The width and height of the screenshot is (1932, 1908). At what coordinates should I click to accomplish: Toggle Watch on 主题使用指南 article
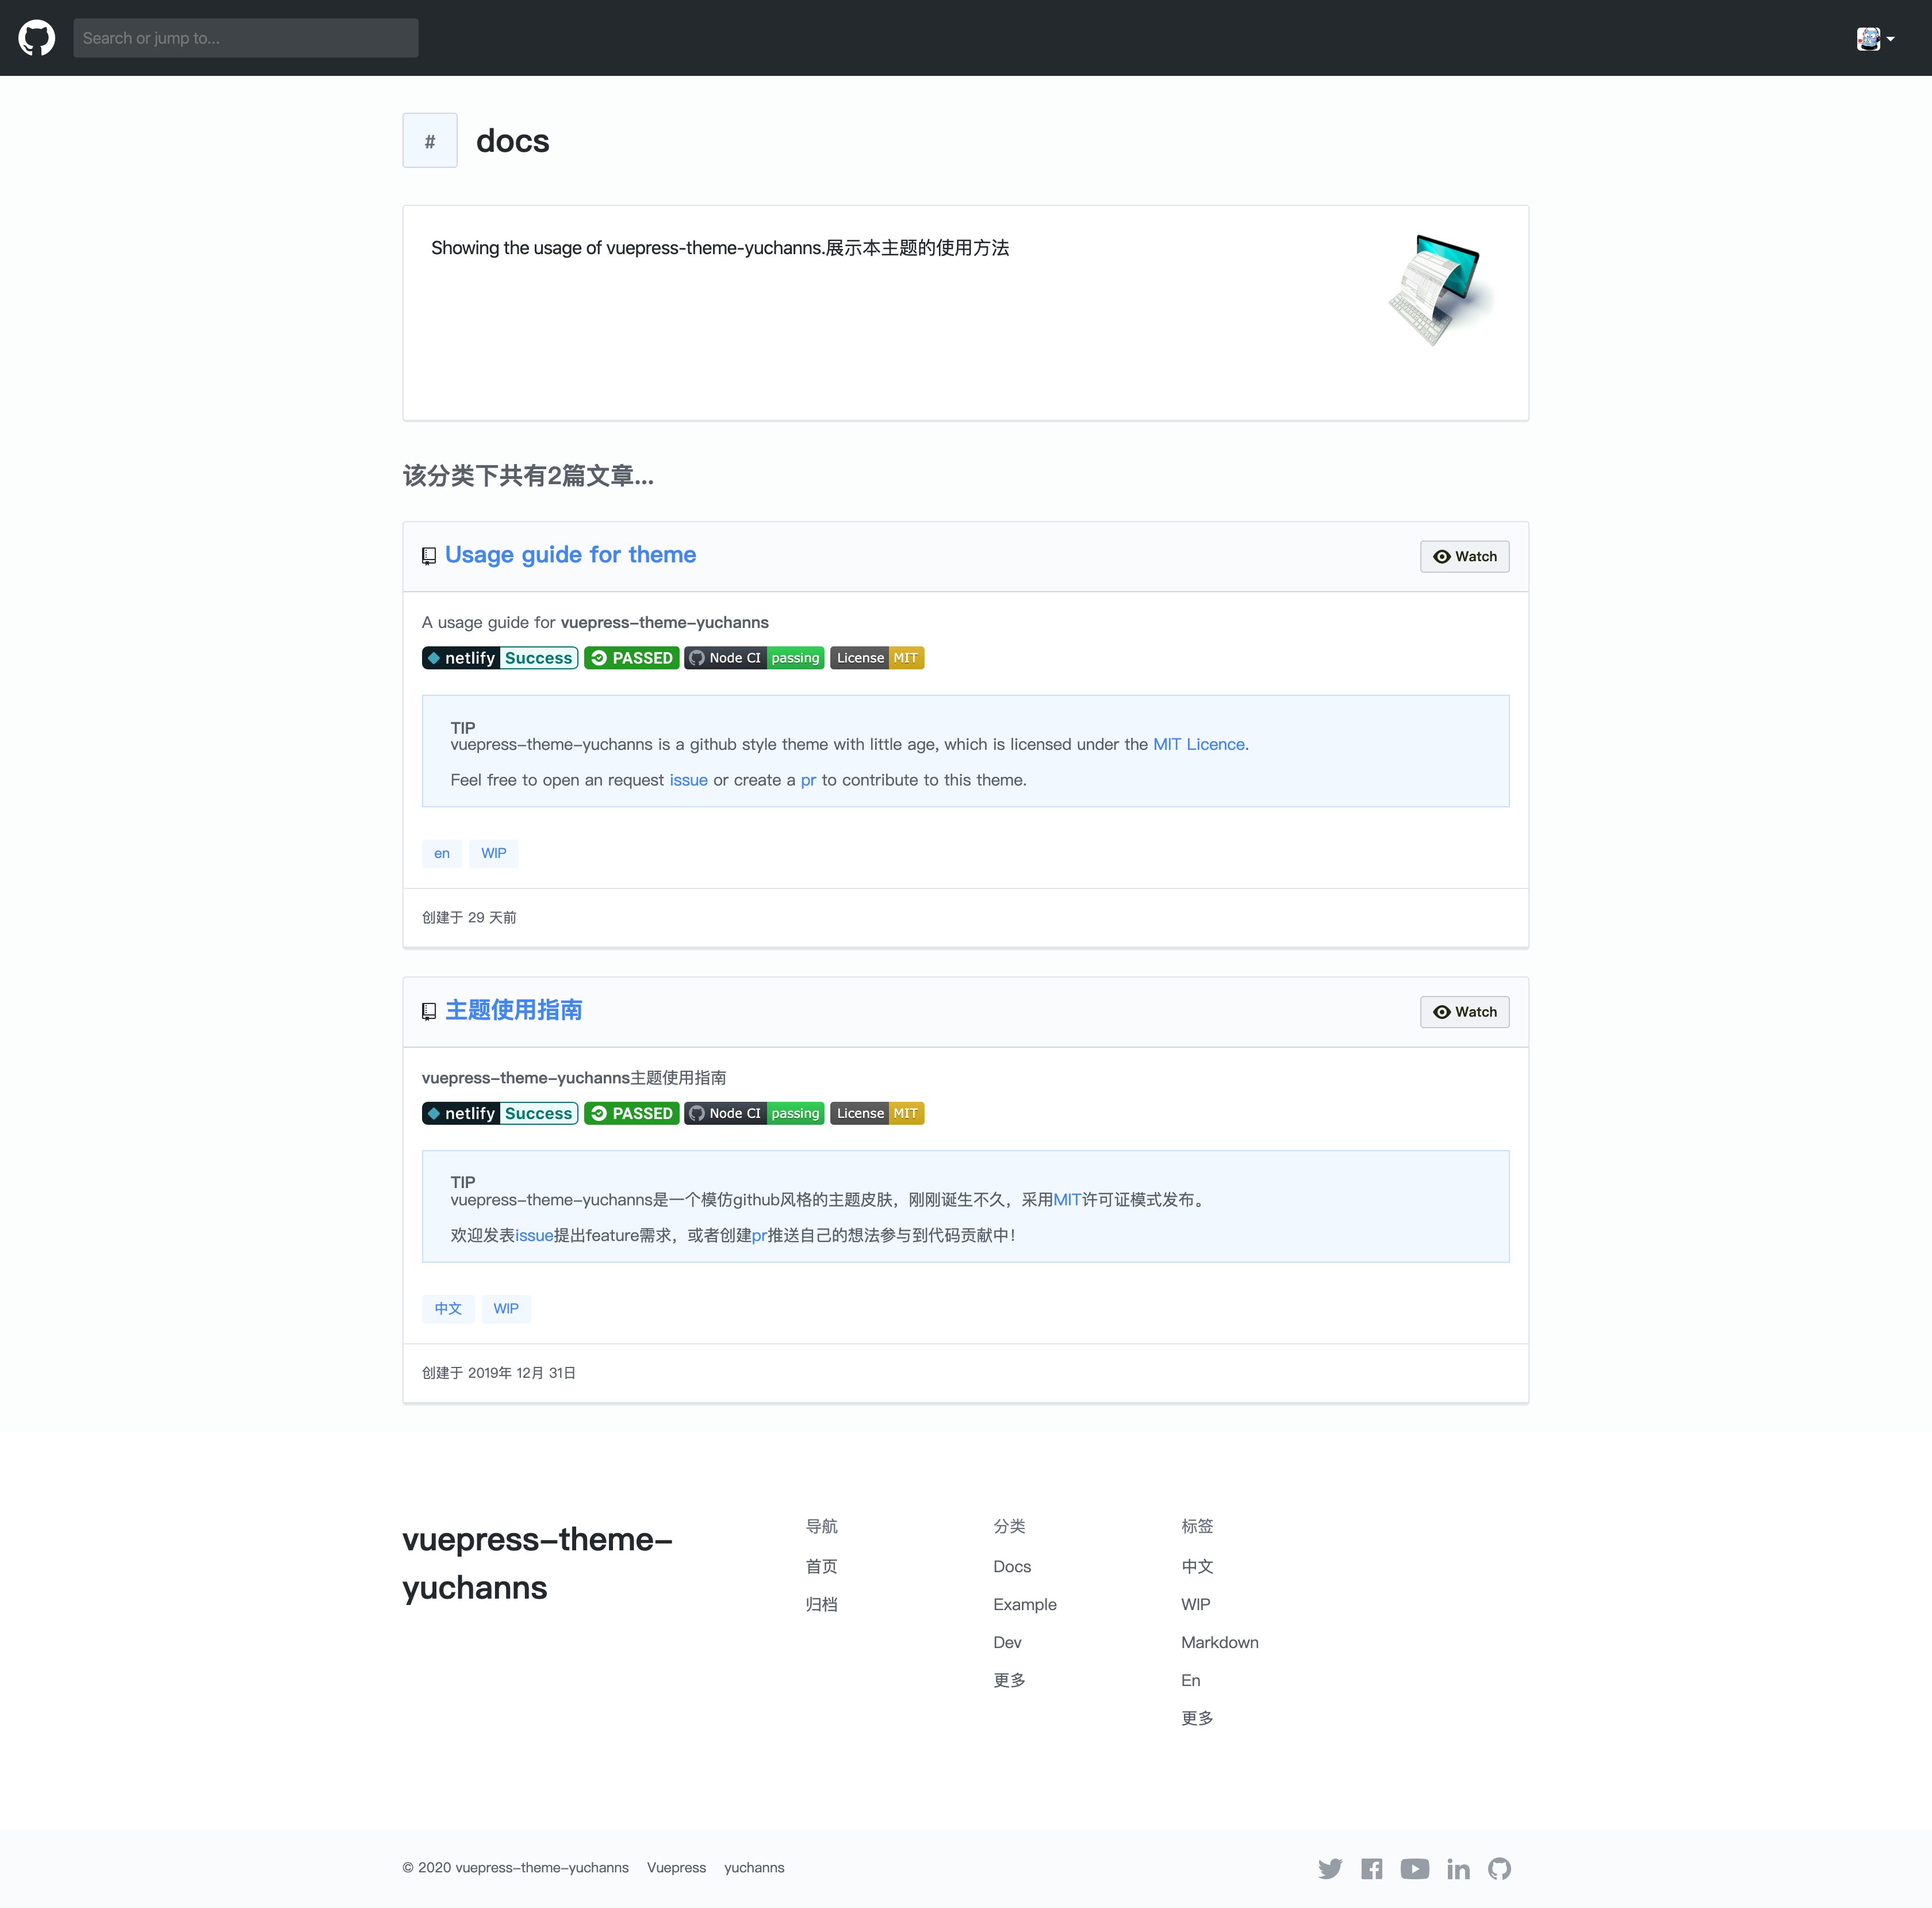pyautogui.click(x=1464, y=1012)
